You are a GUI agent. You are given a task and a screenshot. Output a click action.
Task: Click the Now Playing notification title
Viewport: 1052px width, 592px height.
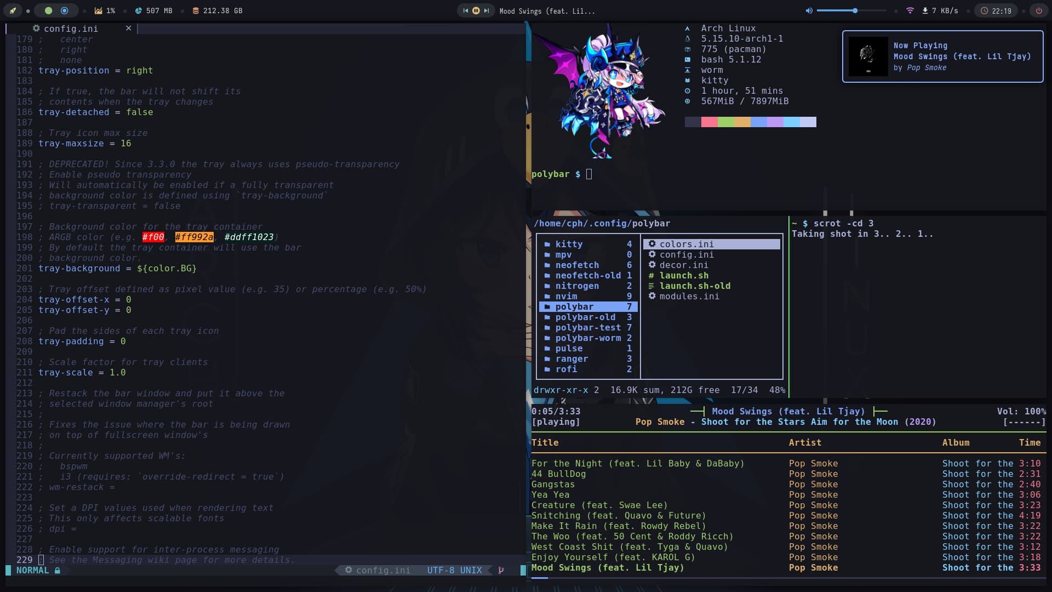click(962, 56)
